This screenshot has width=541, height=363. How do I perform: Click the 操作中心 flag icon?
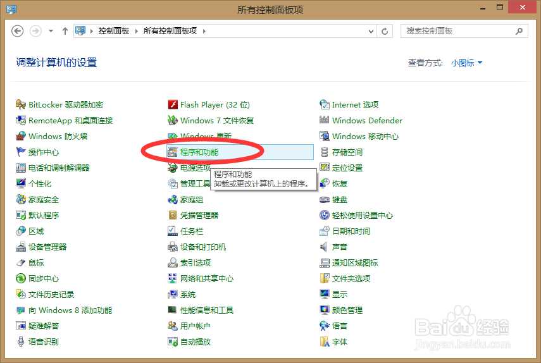(x=21, y=152)
